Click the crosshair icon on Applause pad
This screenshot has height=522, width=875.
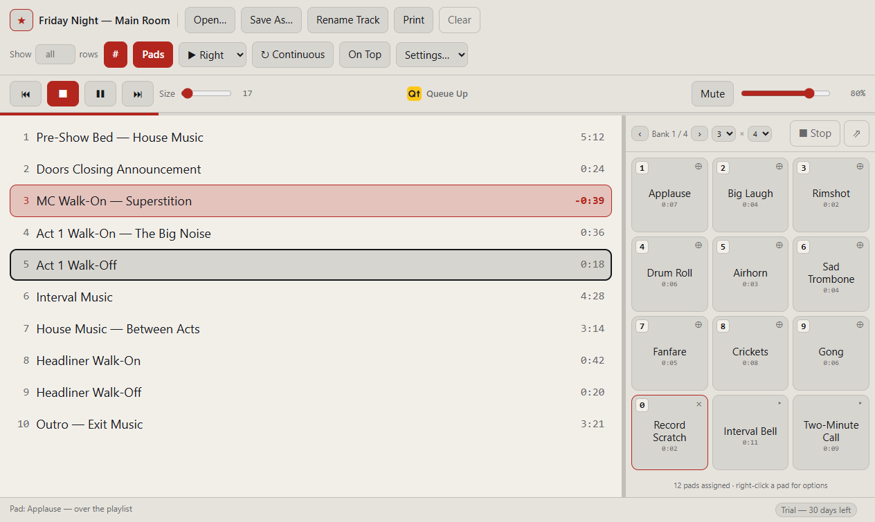pos(698,167)
